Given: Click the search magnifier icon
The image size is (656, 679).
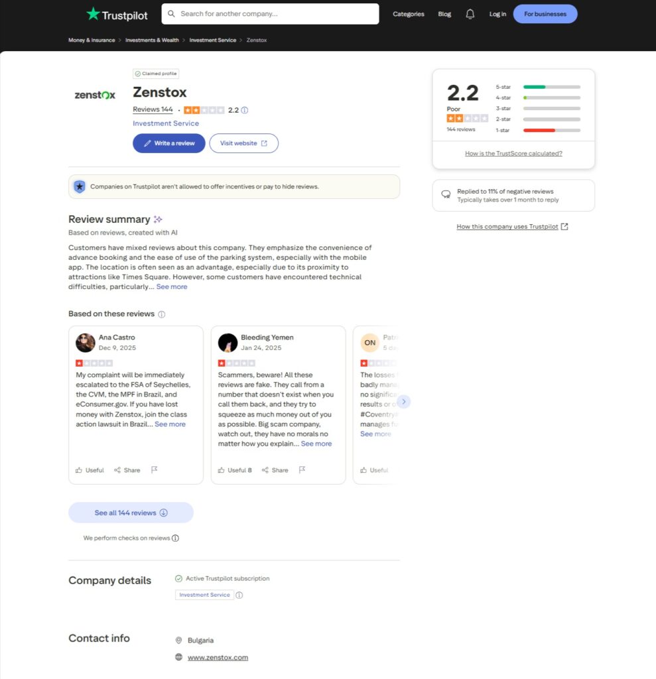Looking at the screenshot, I should coord(171,13).
